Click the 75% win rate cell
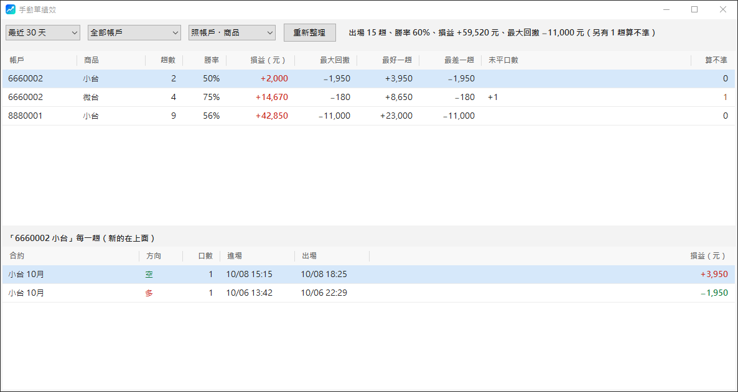Image resolution: width=738 pixels, height=392 pixels. [x=212, y=98]
